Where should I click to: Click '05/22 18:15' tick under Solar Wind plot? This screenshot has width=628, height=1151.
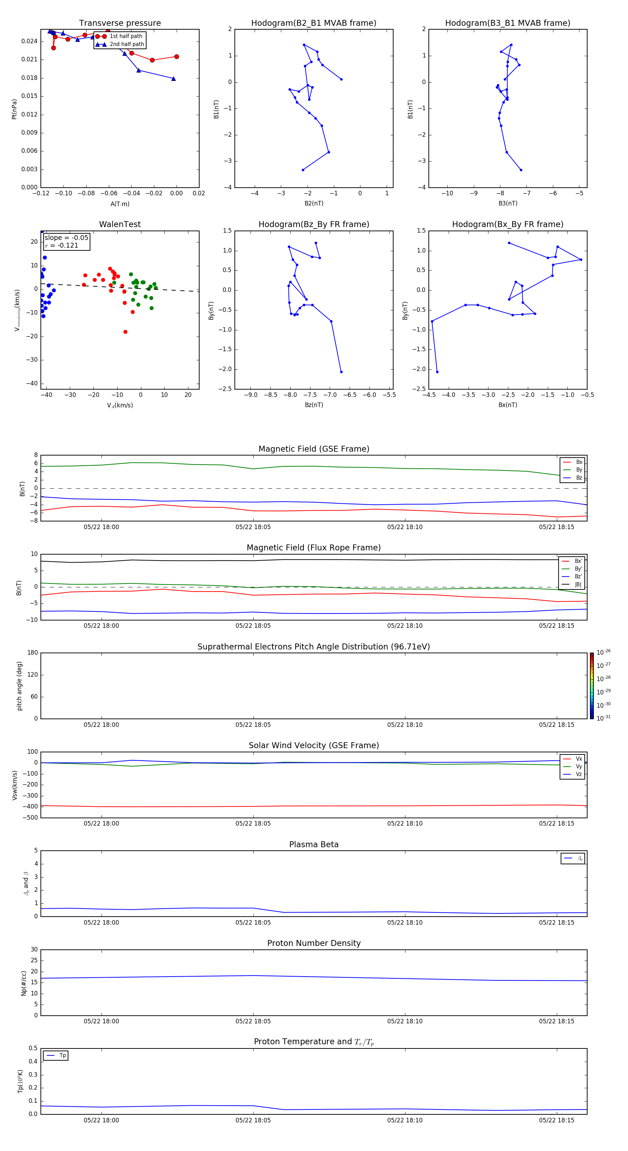point(556,823)
